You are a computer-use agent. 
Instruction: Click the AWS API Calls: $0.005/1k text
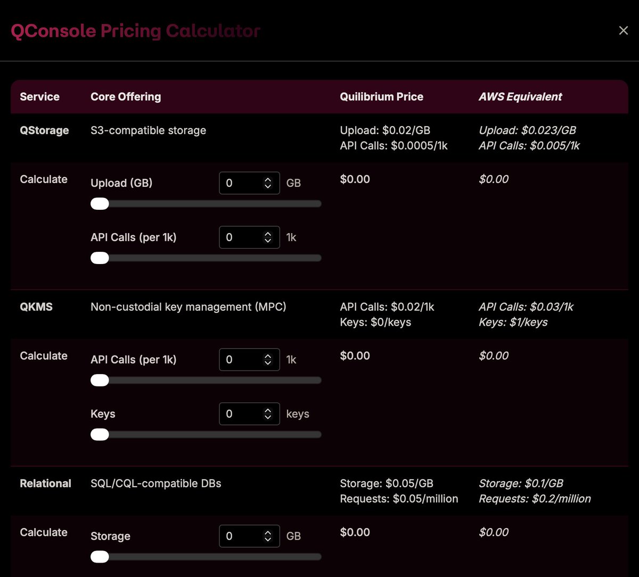(529, 145)
